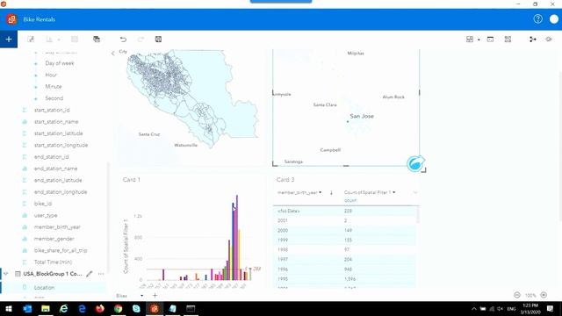Select the user_type field
The image size is (562, 316).
(46, 215)
